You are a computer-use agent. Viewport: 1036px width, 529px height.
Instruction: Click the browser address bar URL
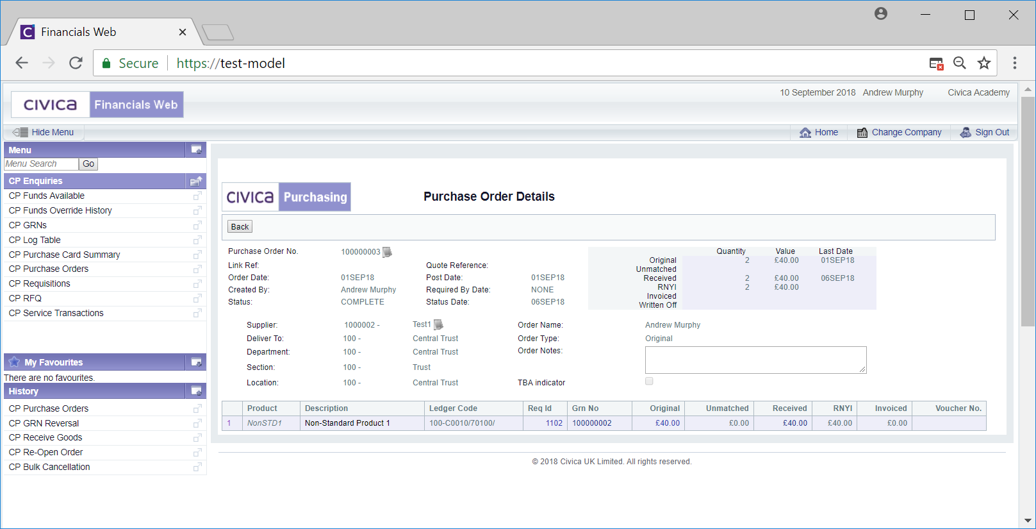point(231,63)
